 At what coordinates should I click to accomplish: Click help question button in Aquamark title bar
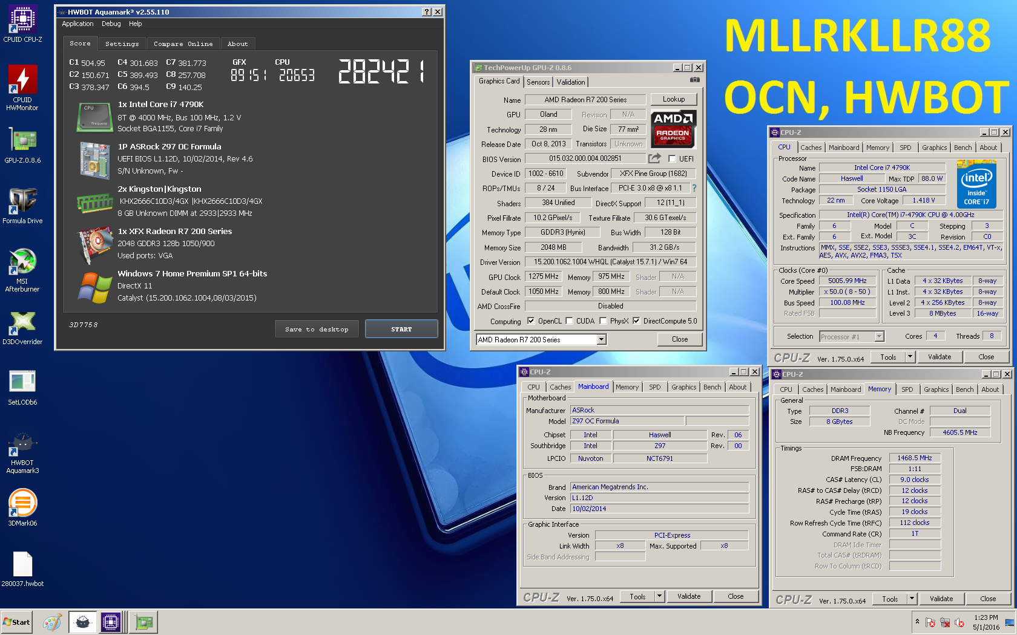point(427,12)
